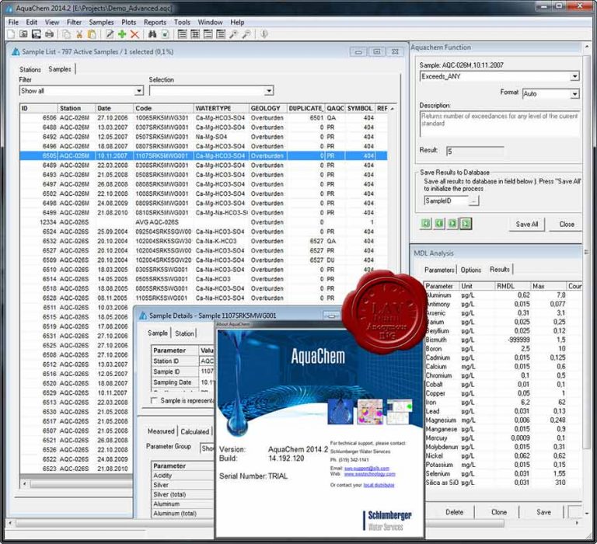Switch to Calculated tab in Sample Details
This screenshot has width=597, height=544.
pyautogui.click(x=194, y=431)
